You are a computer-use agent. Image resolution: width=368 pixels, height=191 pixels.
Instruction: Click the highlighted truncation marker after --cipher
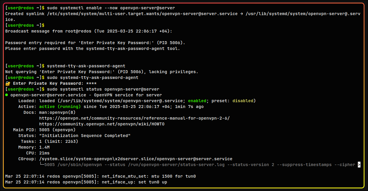(x=359, y=165)
